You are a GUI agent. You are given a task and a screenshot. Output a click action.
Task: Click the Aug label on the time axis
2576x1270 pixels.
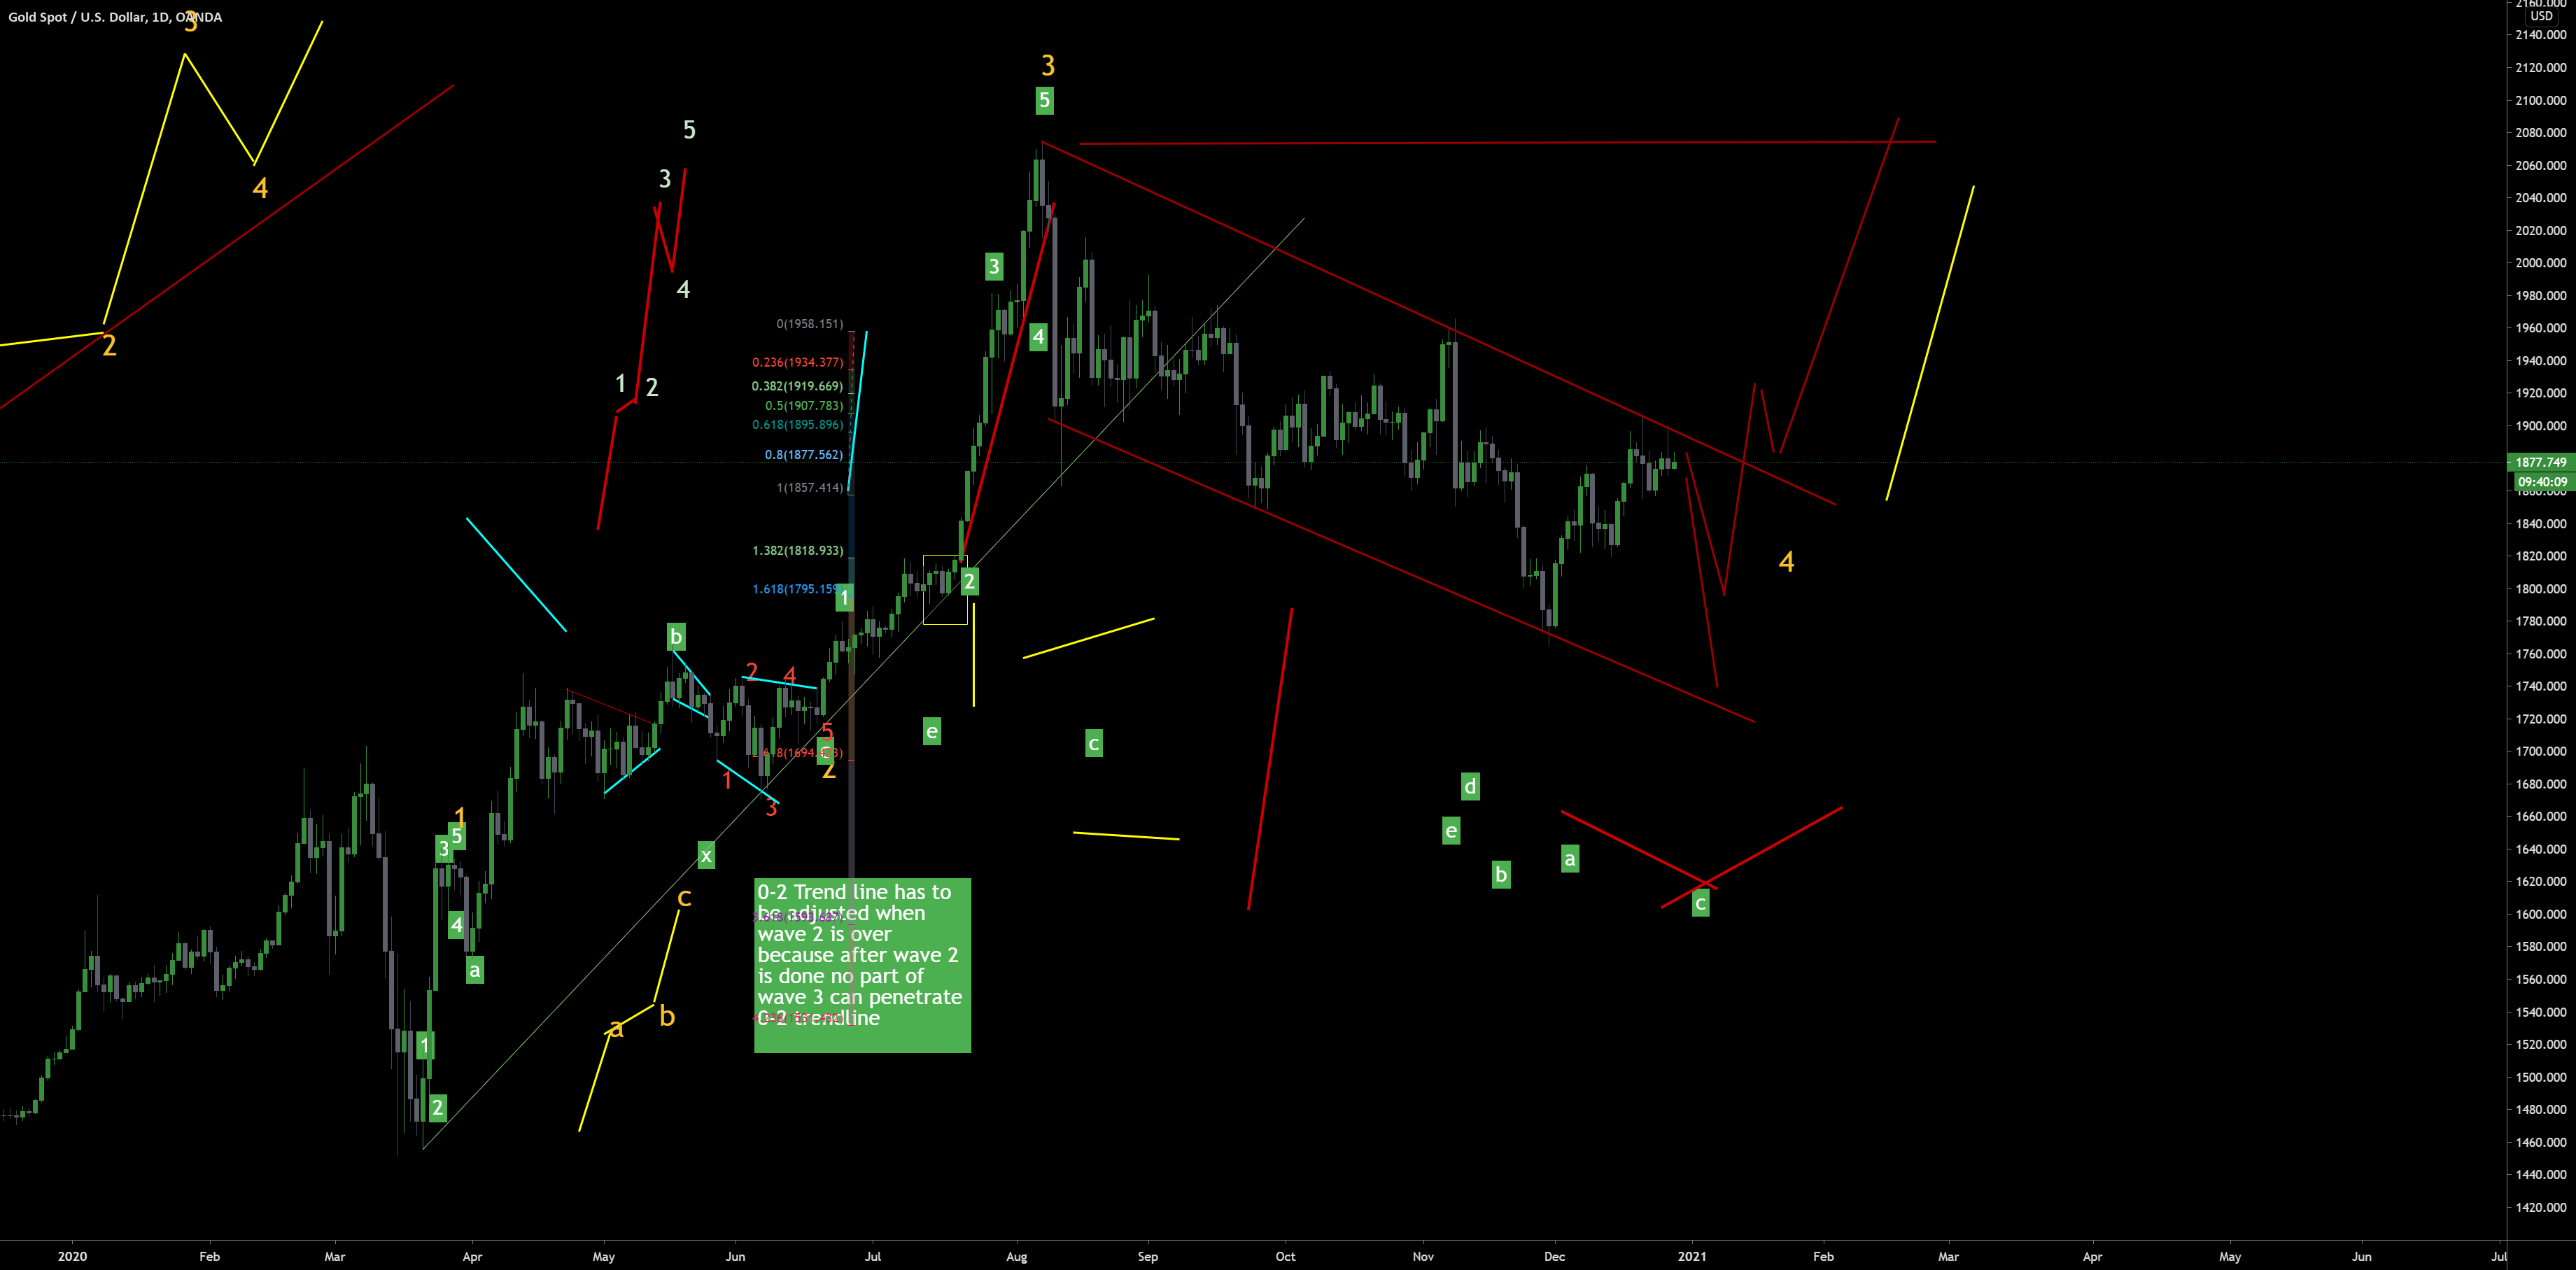(x=1017, y=1257)
